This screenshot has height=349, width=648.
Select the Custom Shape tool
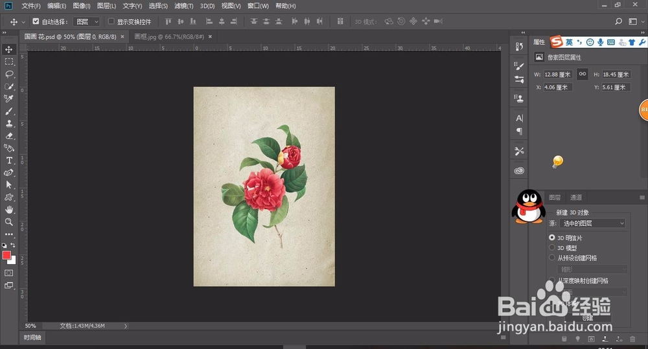pos(8,197)
